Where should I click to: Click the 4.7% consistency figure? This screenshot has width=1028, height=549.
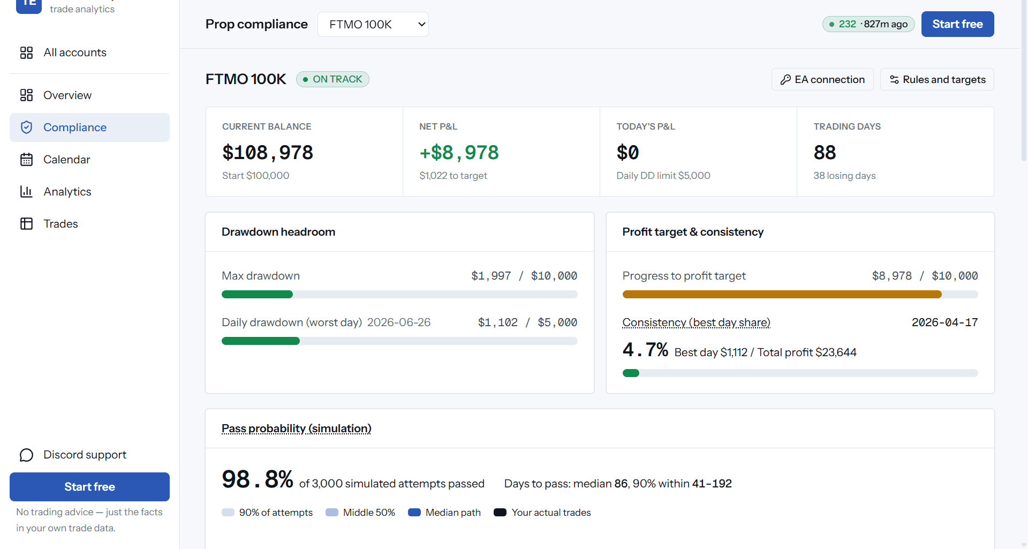point(645,350)
